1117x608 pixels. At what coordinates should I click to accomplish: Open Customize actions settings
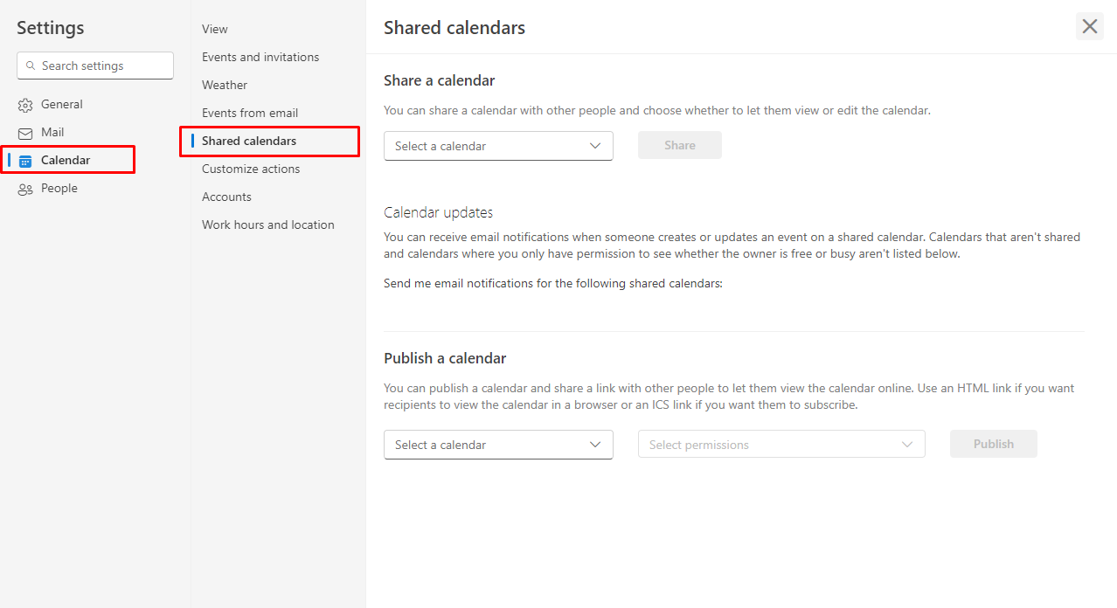[x=251, y=169]
